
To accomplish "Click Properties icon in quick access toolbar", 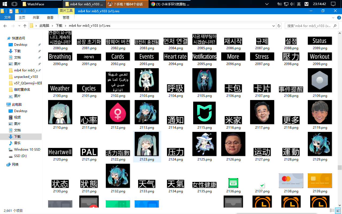I will pos(11,11).
